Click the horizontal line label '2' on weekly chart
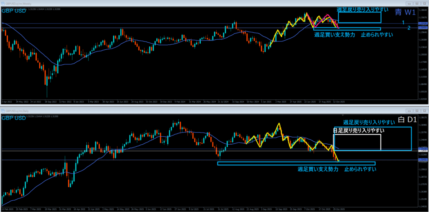This screenshot has height=212, width=429. (x=408, y=28)
